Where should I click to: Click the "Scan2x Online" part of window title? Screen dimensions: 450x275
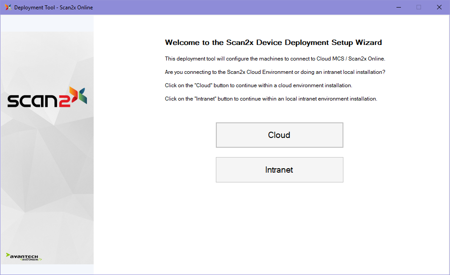click(x=76, y=7)
